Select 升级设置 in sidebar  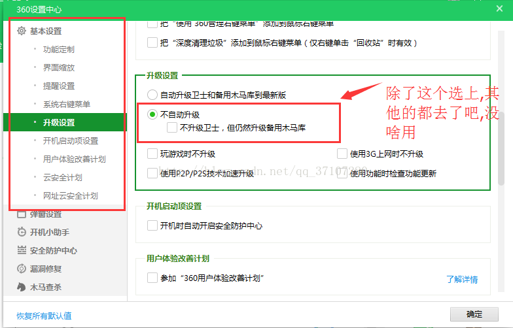[x=65, y=123]
